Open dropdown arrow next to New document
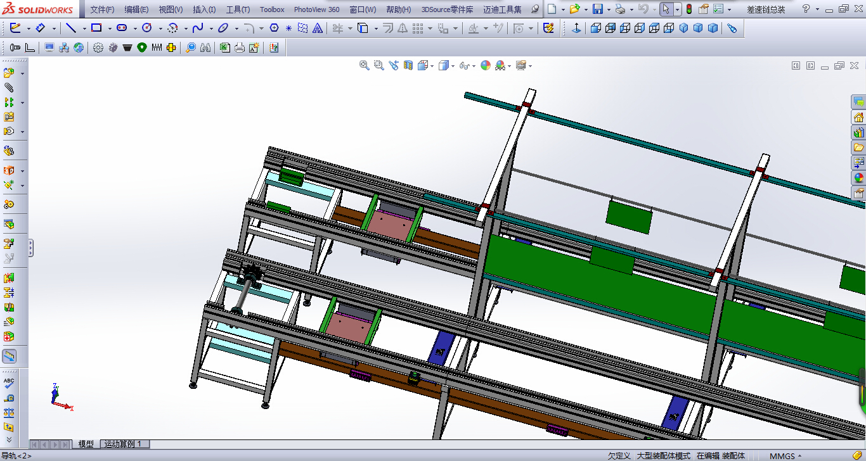 point(562,9)
